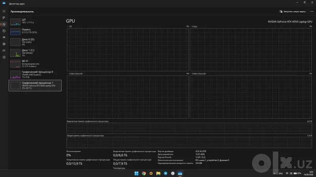The height and width of the screenshot is (177, 316).
Task: Open the hamburger navigation menu
Action: click(4, 11)
